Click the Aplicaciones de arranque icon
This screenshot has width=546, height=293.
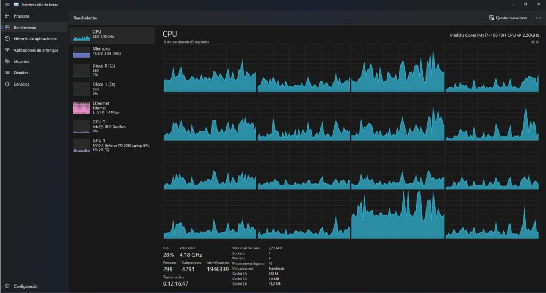pos(7,50)
